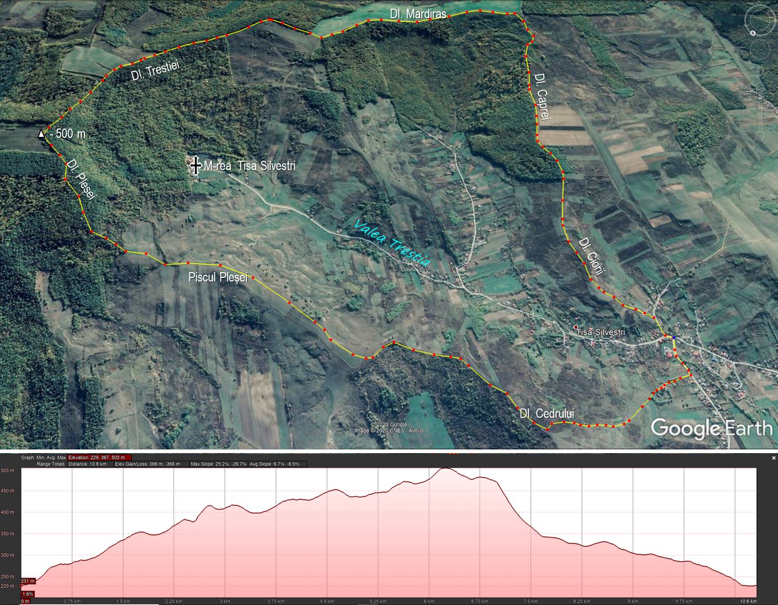
Task: Click the North compass indicator on look ring
Action: point(753,33)
